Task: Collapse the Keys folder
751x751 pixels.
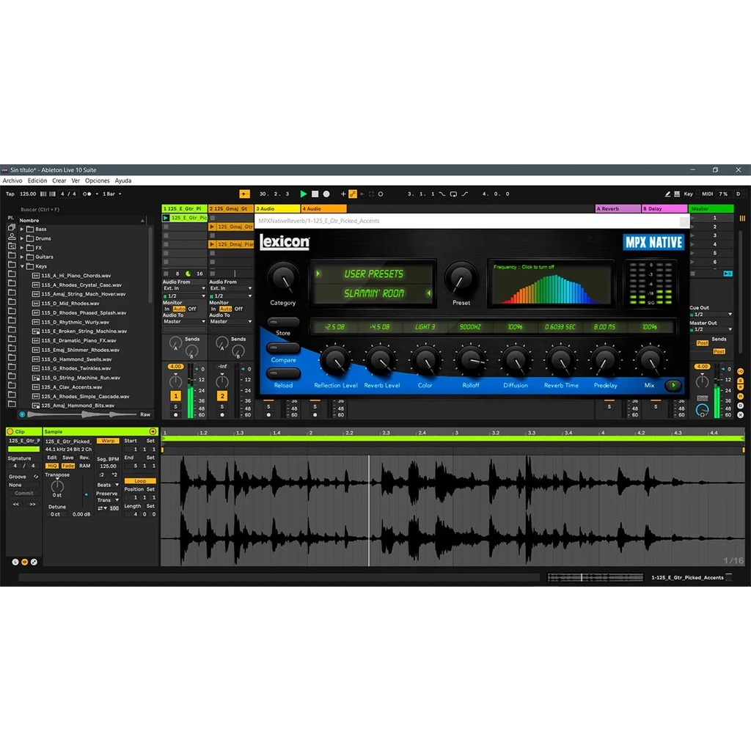Action: pos(22,265)
